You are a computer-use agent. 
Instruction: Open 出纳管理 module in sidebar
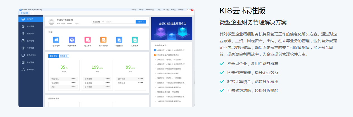pyautogui.click(x=31, y=63)
